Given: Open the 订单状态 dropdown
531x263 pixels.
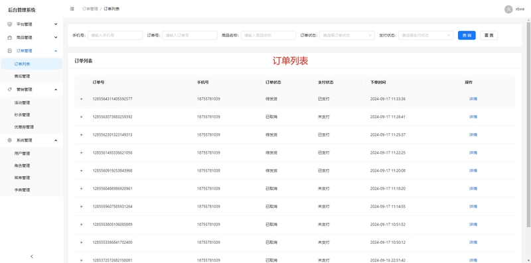Looking at the screenshot, I should click(347, 35).
